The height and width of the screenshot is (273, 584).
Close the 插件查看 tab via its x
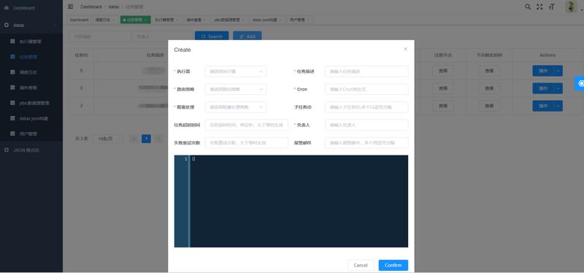coord(204,20)
